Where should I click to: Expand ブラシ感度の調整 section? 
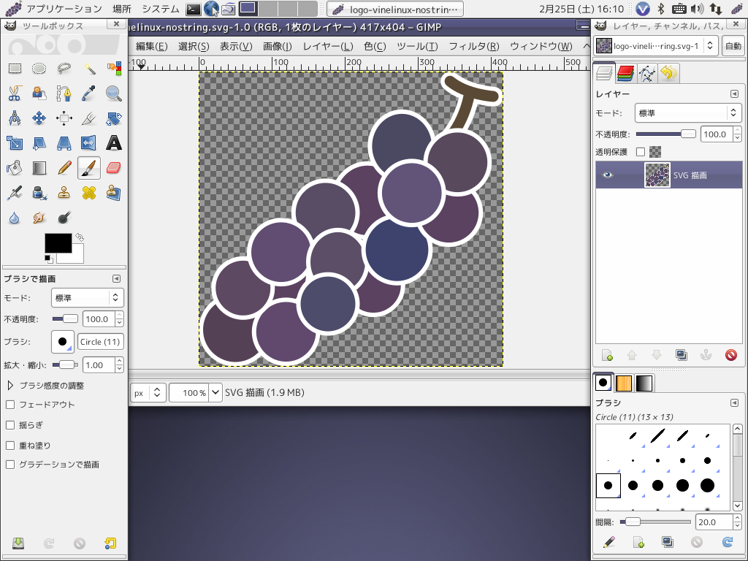[x=10, y=385]
